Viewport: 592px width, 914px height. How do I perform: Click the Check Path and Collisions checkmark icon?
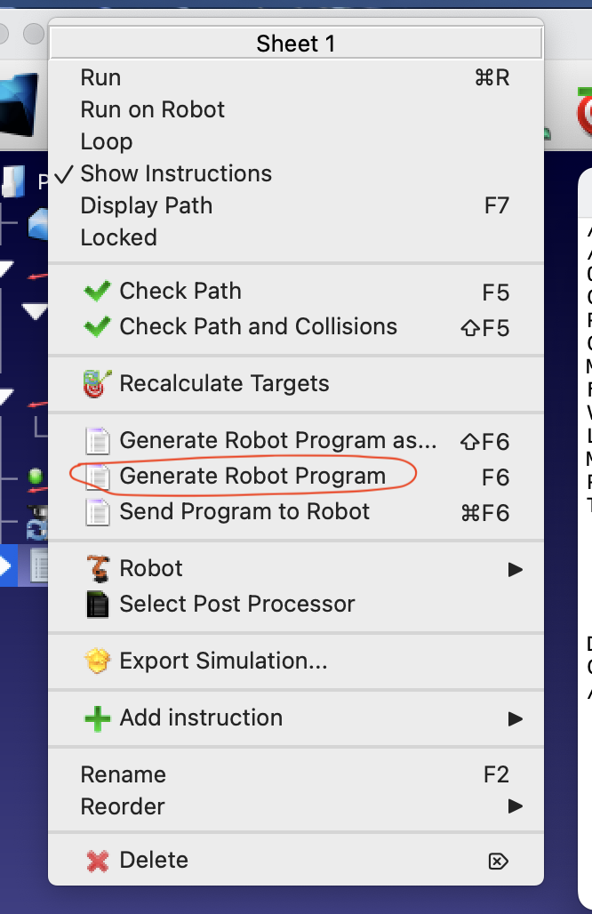click(x=96, y=326)
